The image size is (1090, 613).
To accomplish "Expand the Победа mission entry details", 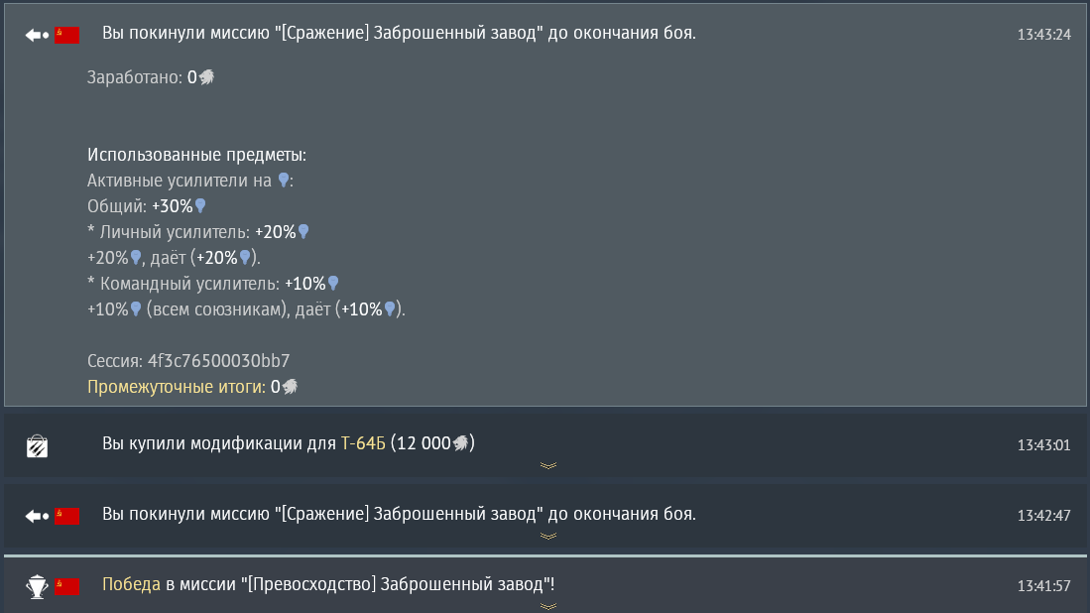I will [548, 607].
